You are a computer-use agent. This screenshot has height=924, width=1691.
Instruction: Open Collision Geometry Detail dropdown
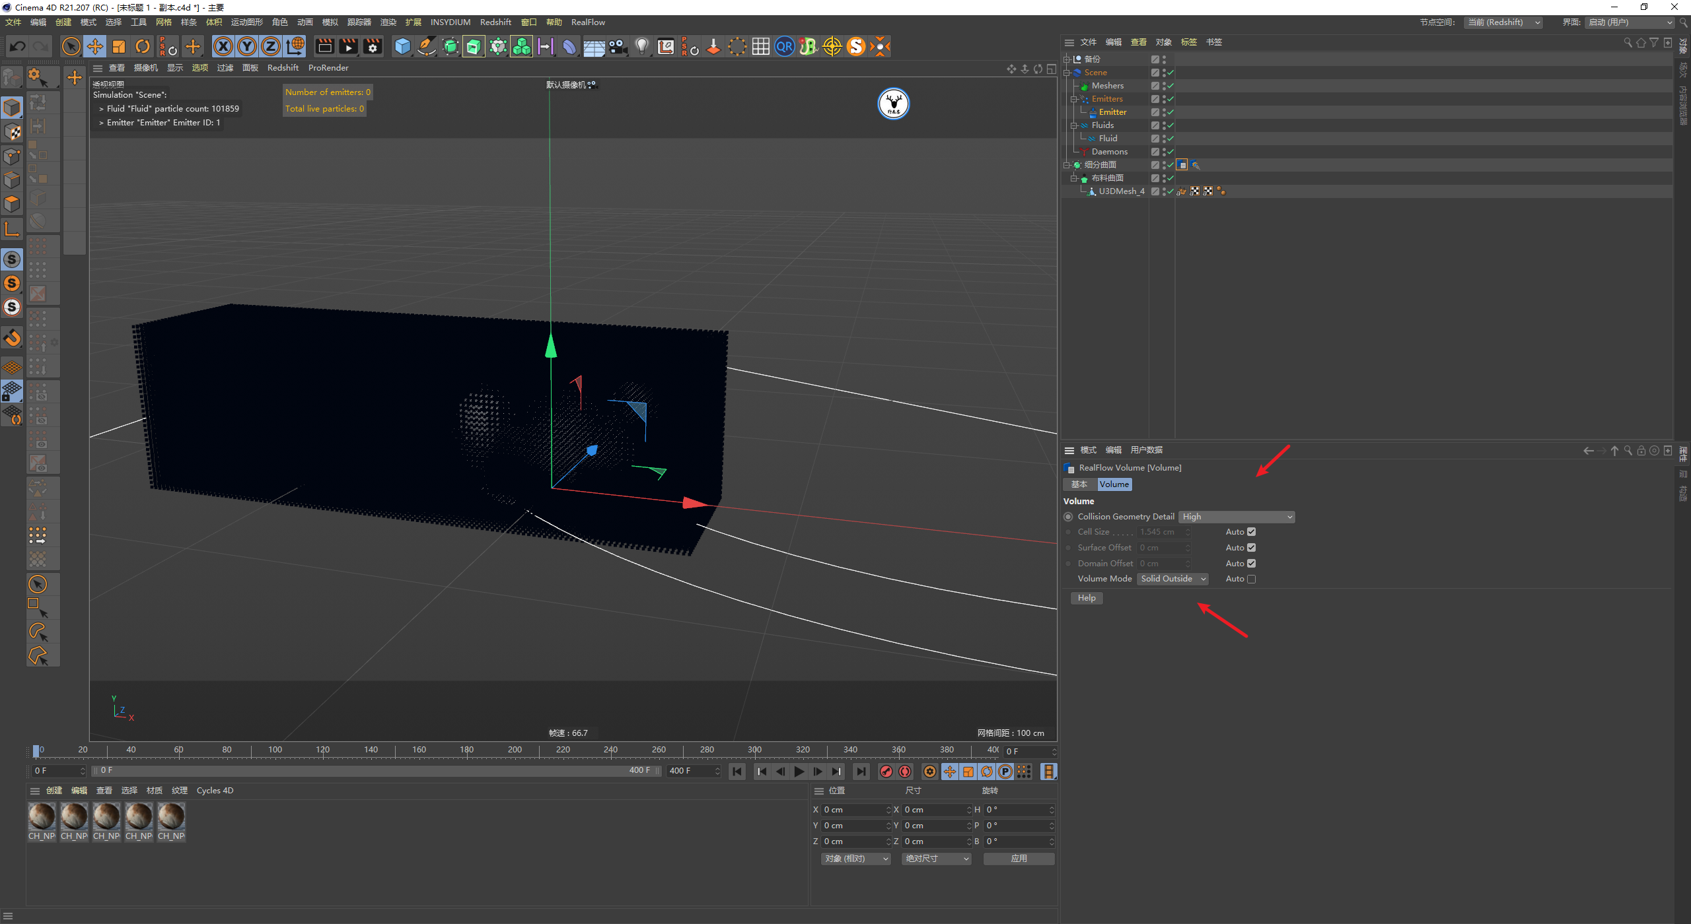(1237, 517)
